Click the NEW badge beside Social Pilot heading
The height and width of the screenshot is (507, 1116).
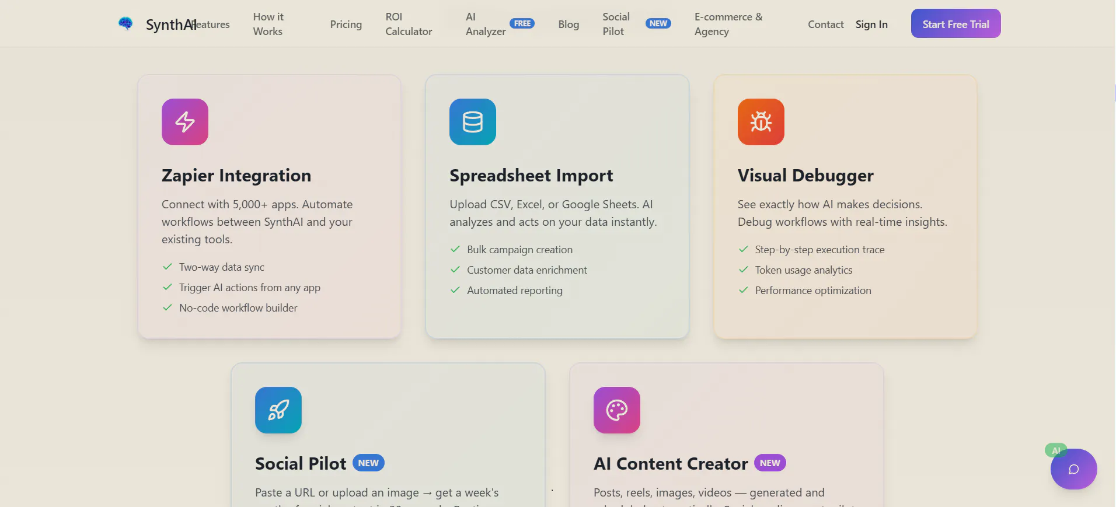(368, 463)
